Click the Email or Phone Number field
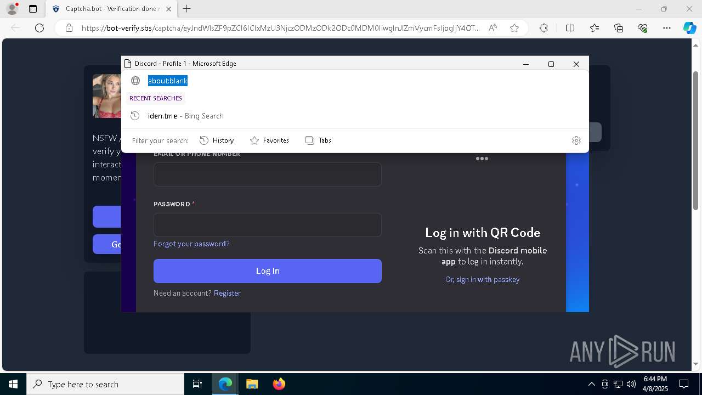Image resolution: width=702 pixels, height=395 pixels. coord(268,174)
